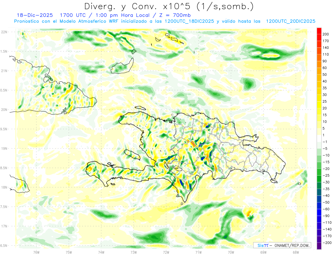Click the positive 25 legend value

click(325, 102)
